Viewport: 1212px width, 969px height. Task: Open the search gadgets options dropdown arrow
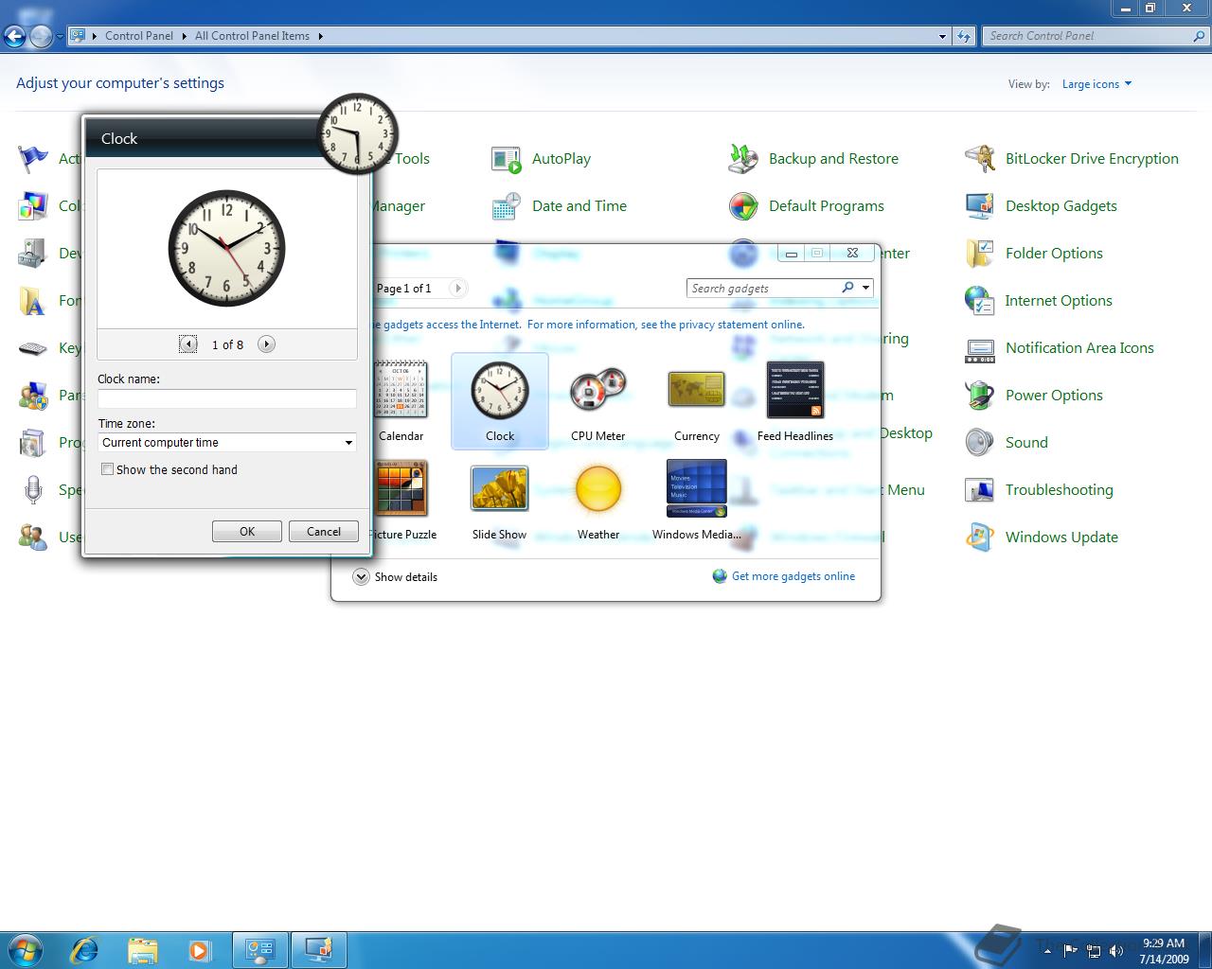point(865,288)
